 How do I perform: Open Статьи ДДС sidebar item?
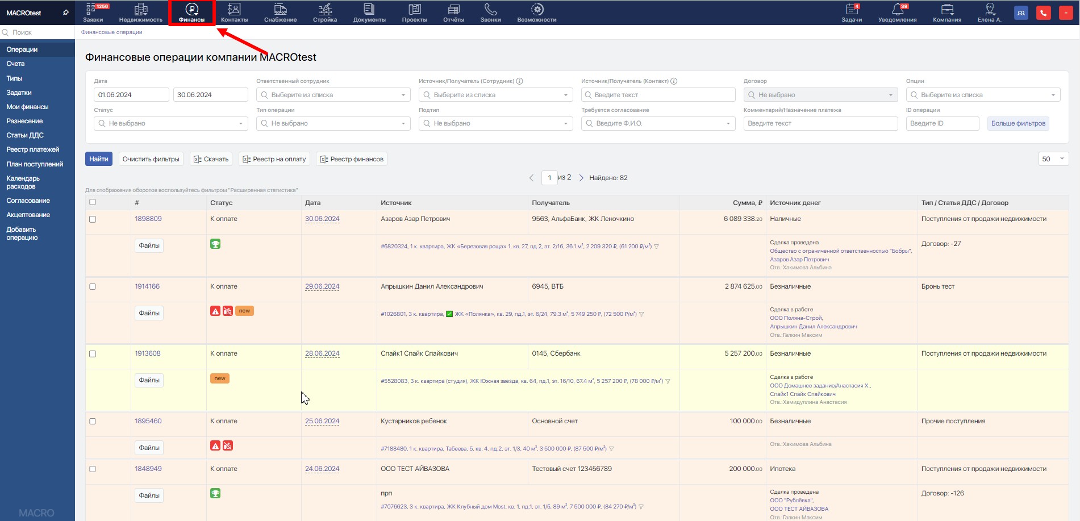tap(25, 135)
